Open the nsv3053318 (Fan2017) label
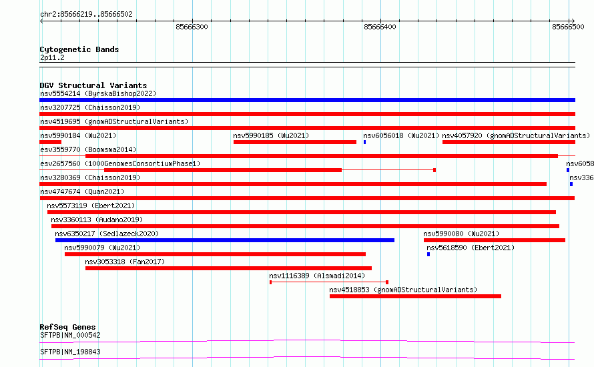 125,262
